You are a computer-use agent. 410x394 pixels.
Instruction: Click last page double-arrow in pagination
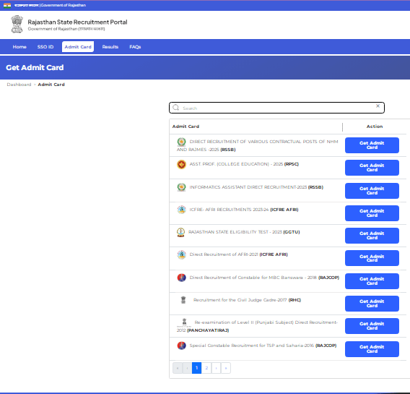tap(226, 368)
